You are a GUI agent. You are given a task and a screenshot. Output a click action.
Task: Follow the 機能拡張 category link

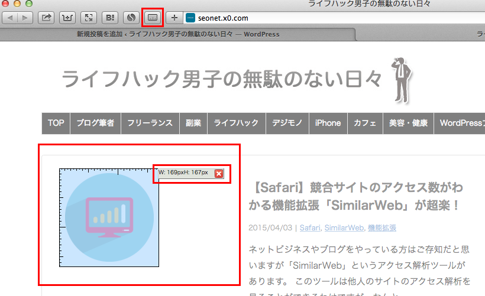[x=382, y=228]
